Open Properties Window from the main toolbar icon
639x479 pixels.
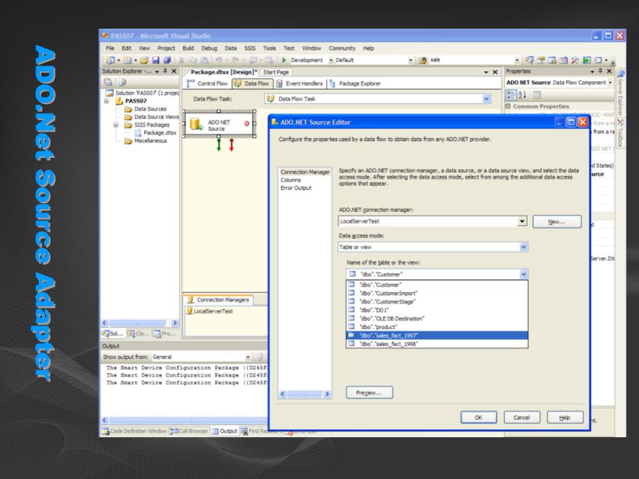pos(541,60)
